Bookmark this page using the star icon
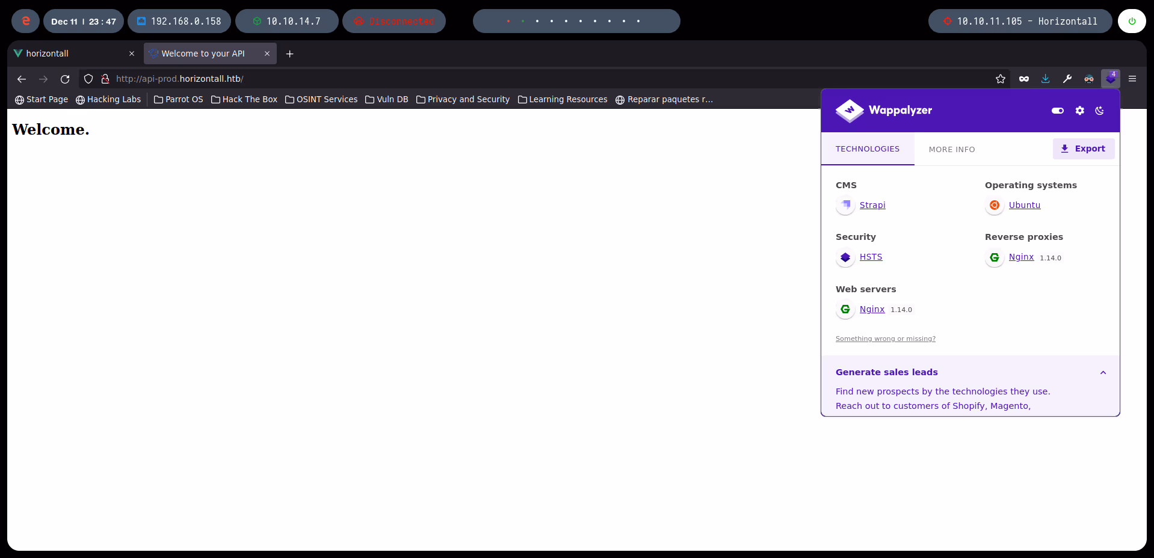Screen dimensions: 1154x558 [1001, 79]
